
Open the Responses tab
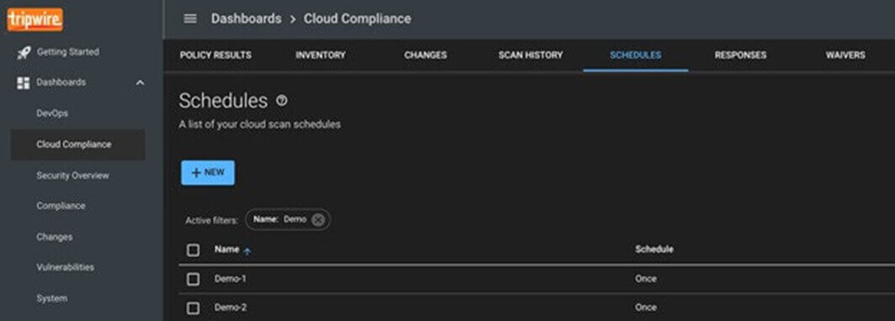tap(741, 56)
